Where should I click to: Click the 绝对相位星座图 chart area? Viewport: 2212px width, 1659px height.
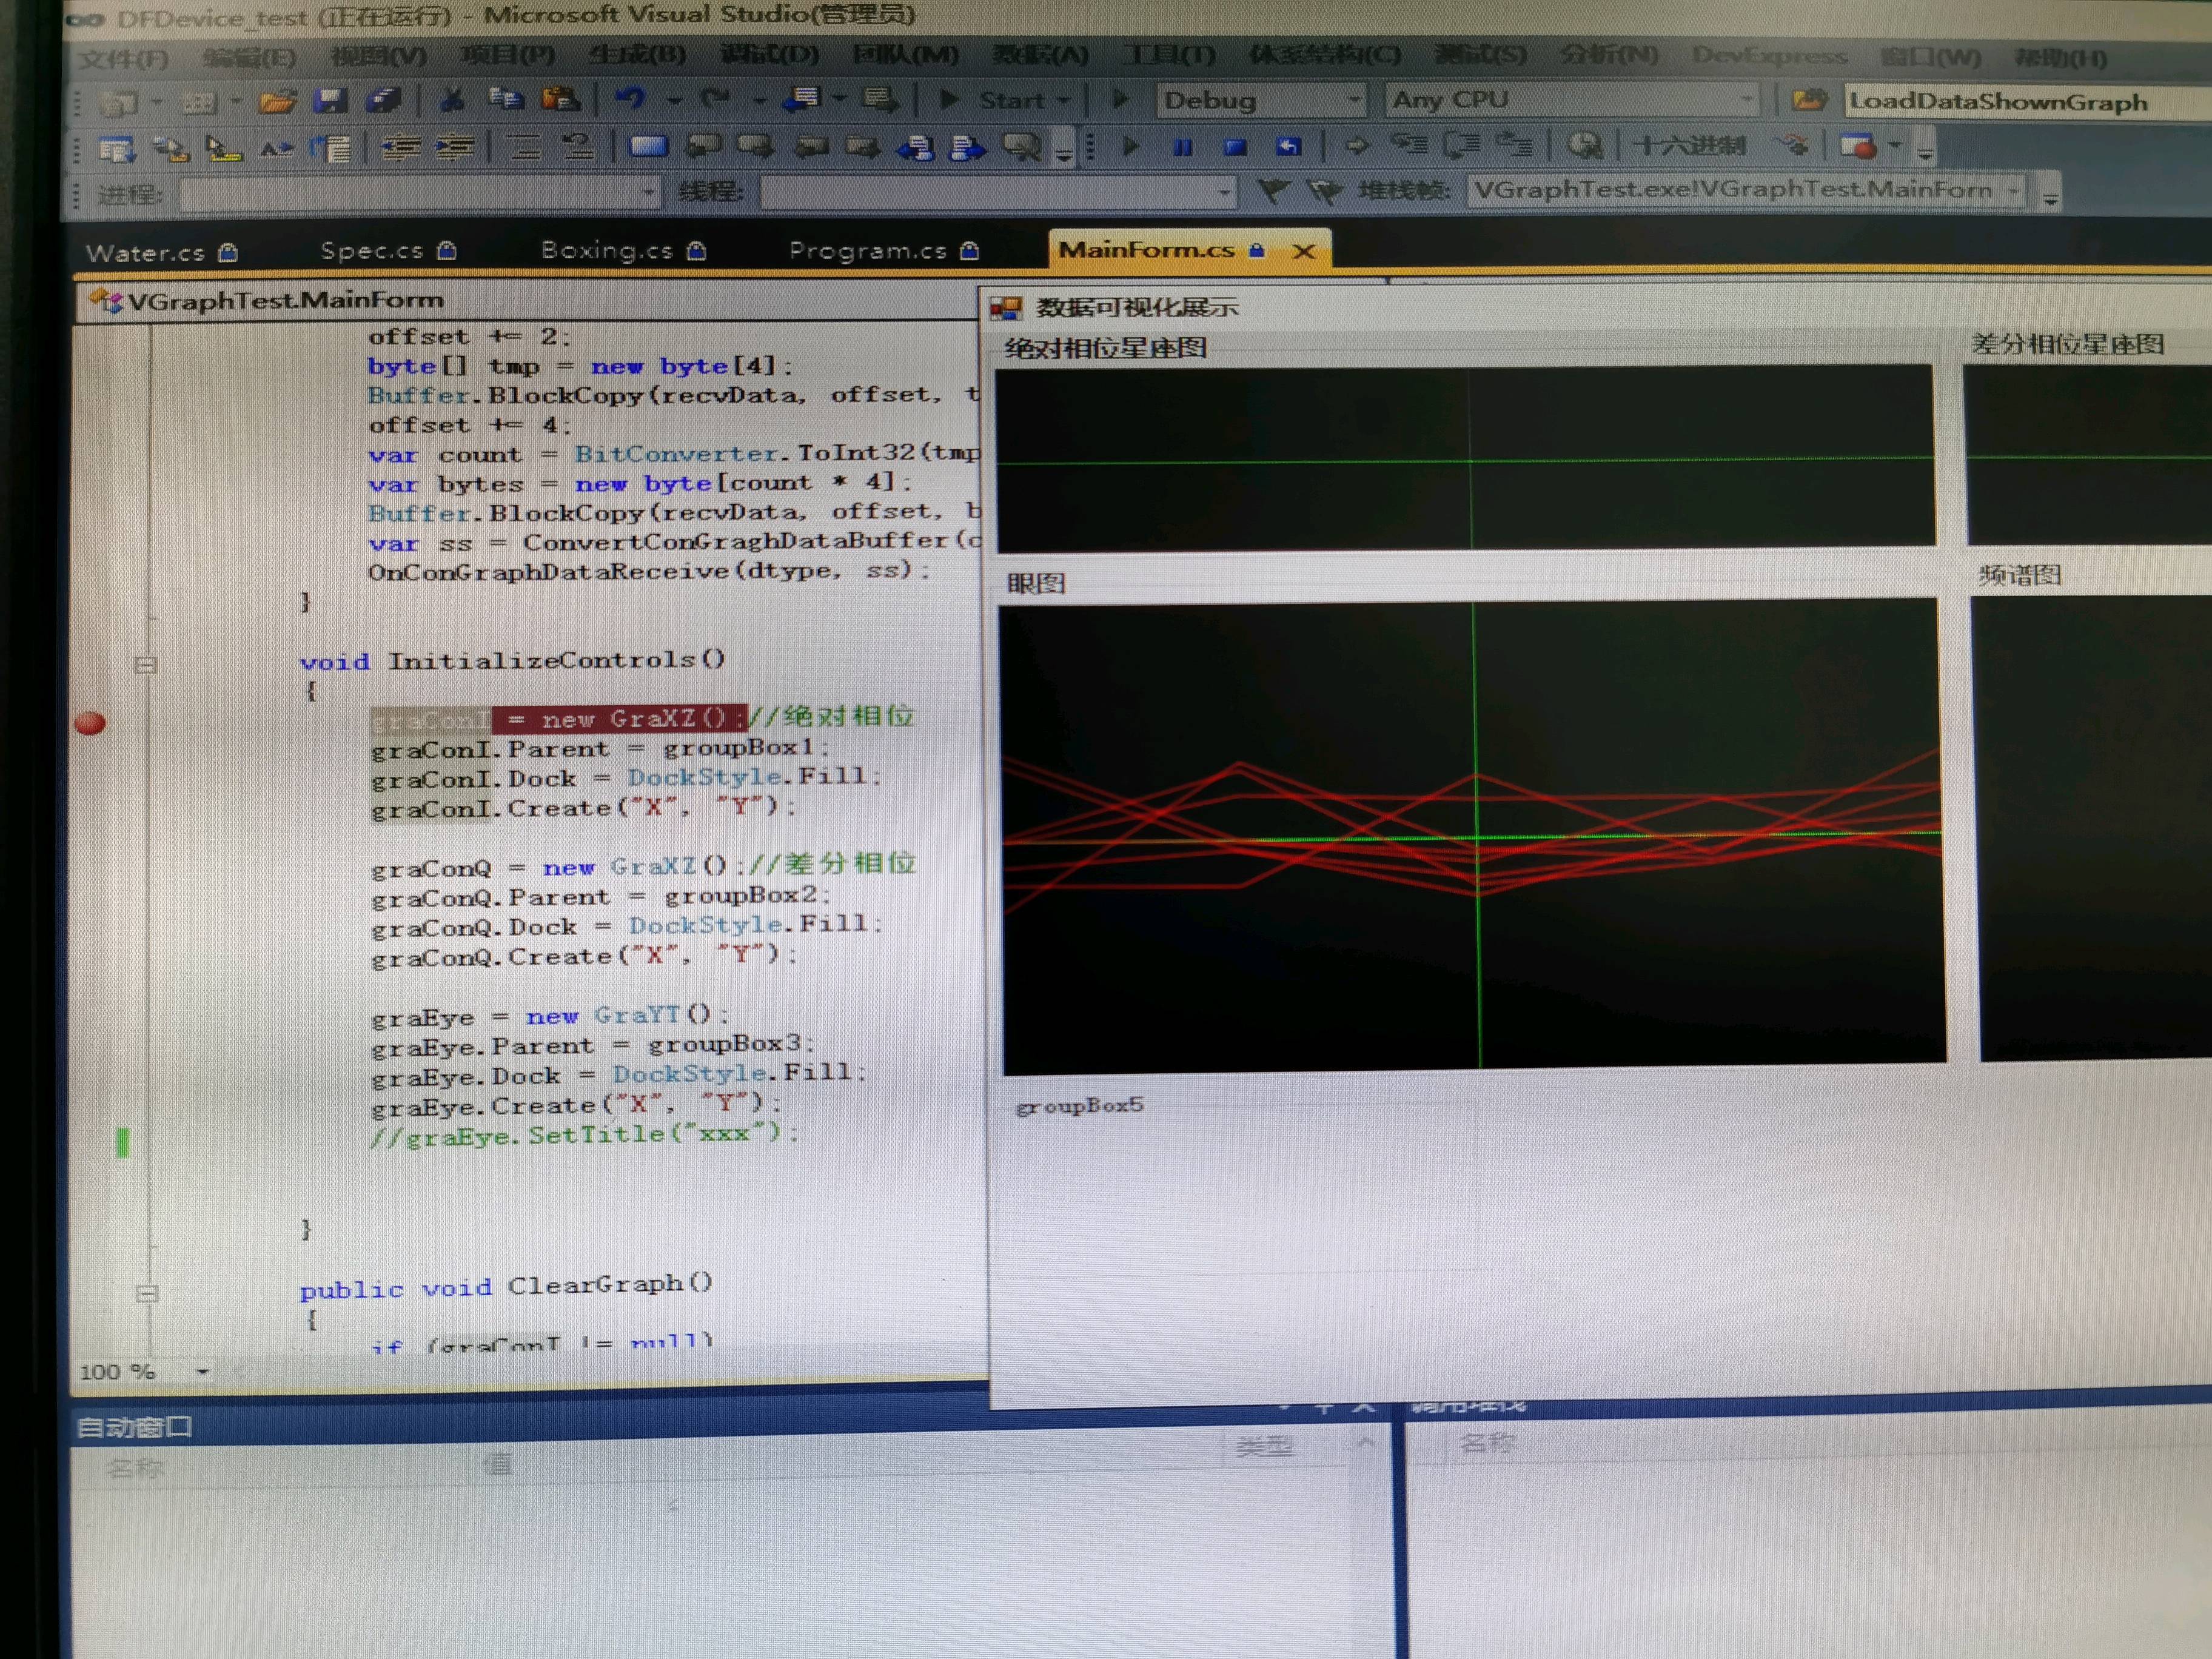click(x=1466, y=458)
